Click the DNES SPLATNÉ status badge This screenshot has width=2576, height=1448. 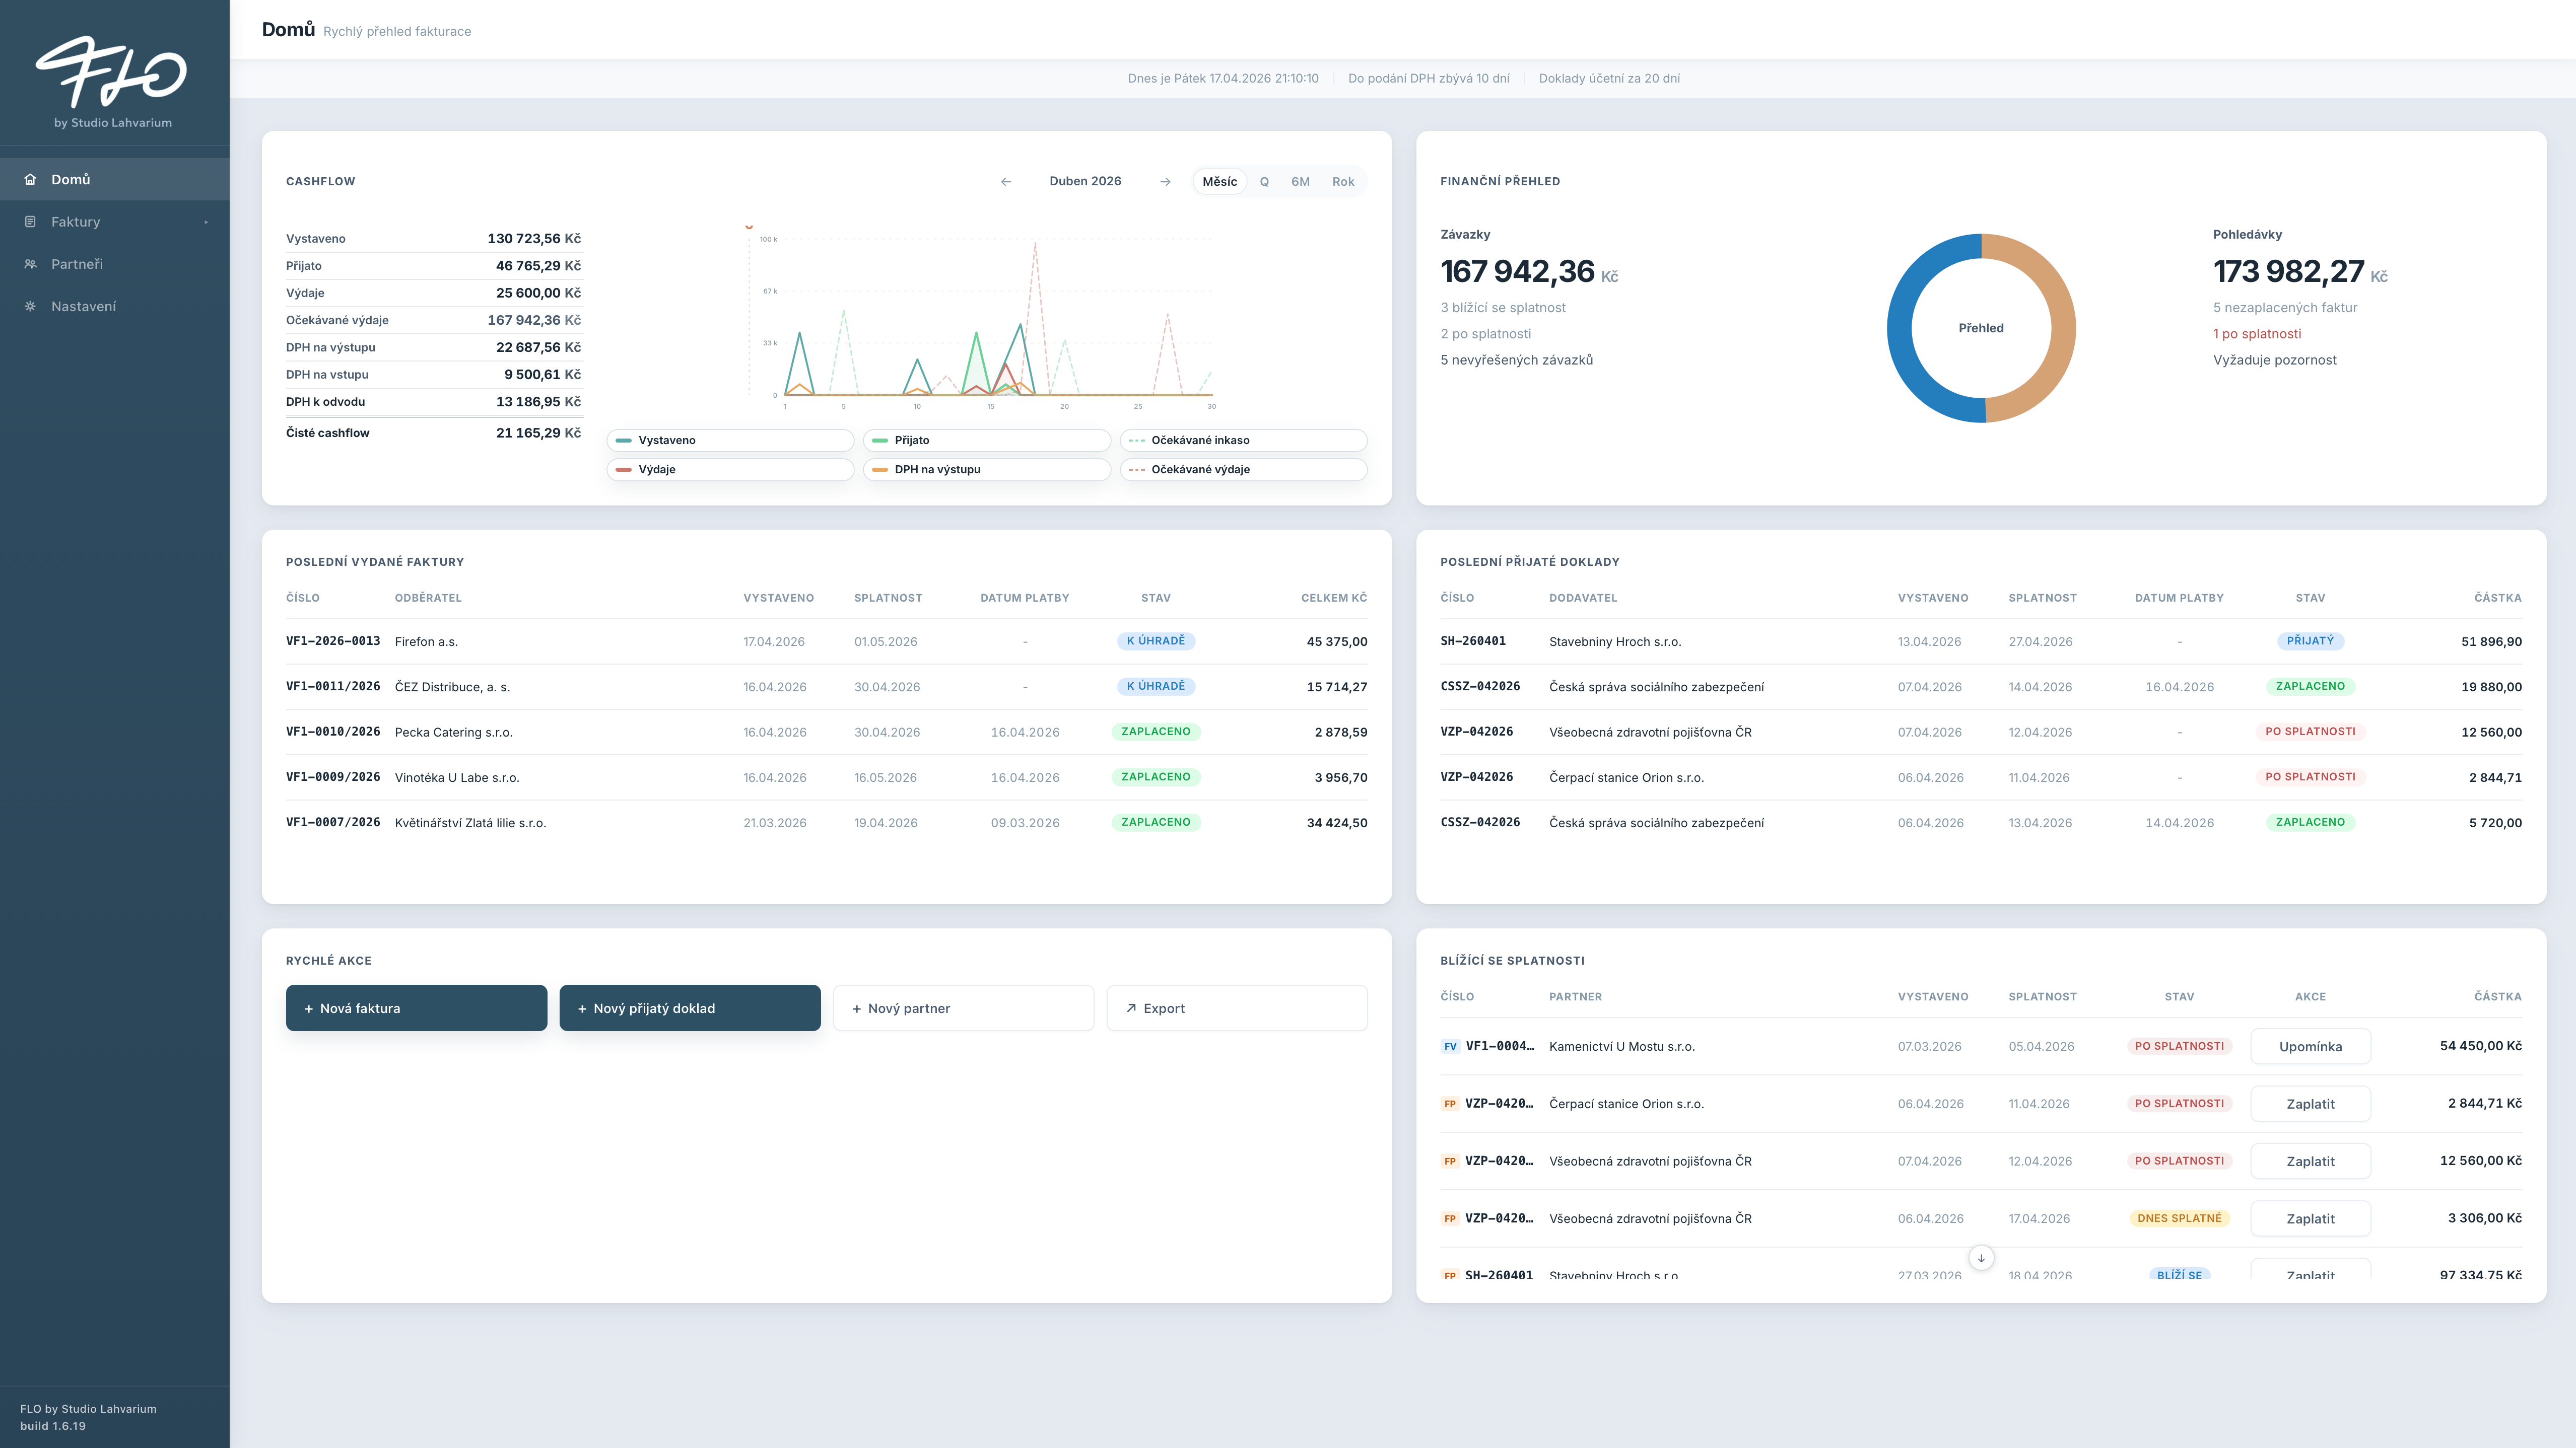[2179, 1218]
